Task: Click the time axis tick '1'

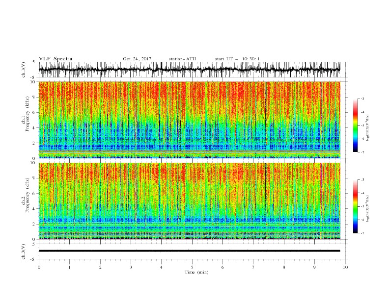Action: (69, 267)
